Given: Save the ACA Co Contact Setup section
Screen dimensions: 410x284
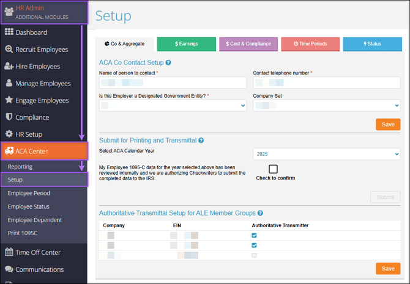Looking at the screenshot, I should coord(388,125).
